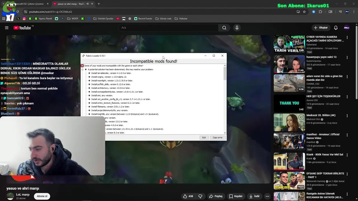Open more options for EFSANE EKİP TEKRAR BİRLİKTE
This screenshot has height=201, width=358.
pyautogui.click(x=347, y=174)
